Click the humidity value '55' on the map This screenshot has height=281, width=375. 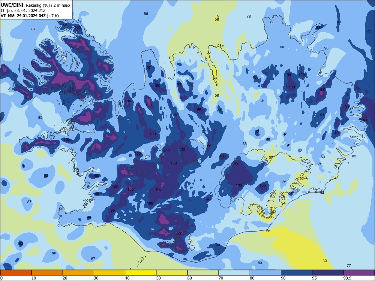click(x=215, y=79)
